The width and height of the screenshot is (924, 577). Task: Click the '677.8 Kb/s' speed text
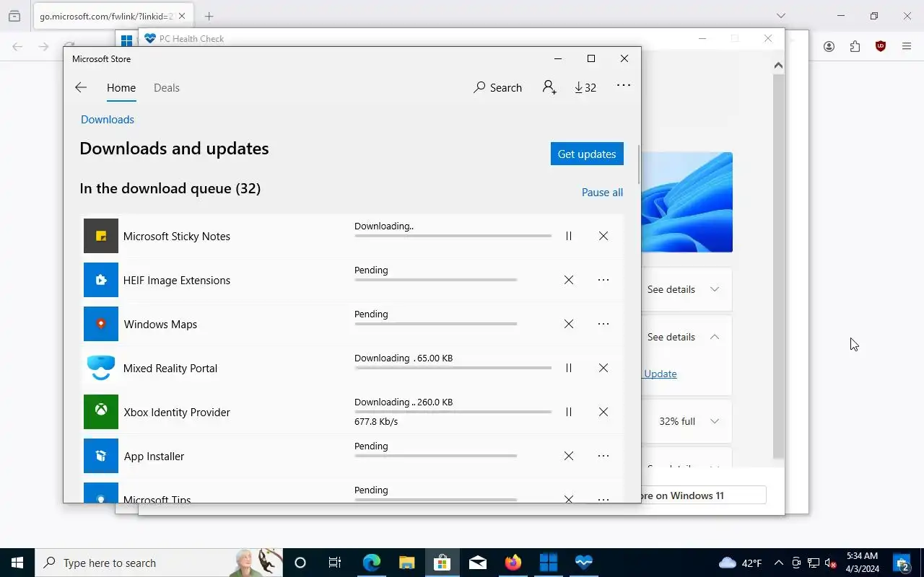tap(376, 421)
